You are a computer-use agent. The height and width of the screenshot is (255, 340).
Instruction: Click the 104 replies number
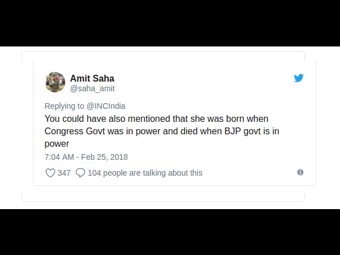pyautogui.click(x=94, y=173)
